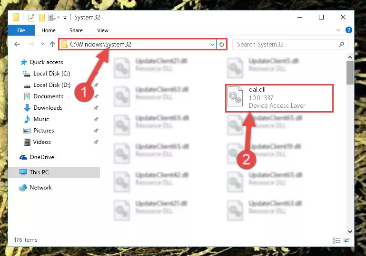
Task: Click the This PC monitor icon
Action: click(23, 172)
